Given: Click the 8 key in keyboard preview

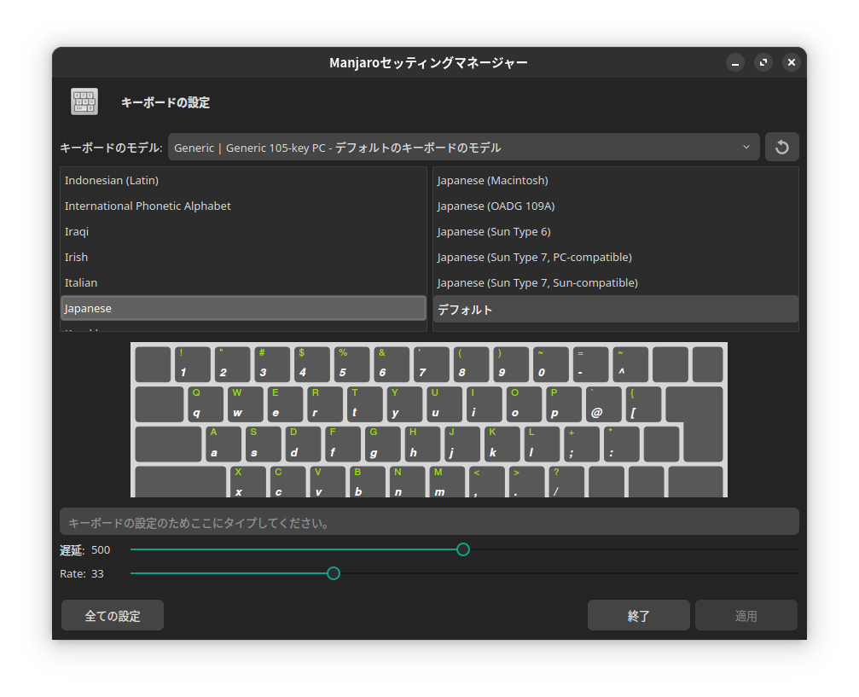Looking at the screenshot, I should coord(471,364).
